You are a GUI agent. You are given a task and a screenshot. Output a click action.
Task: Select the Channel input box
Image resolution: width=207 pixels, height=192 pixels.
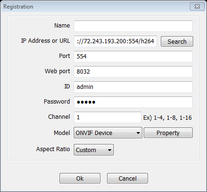108,117
